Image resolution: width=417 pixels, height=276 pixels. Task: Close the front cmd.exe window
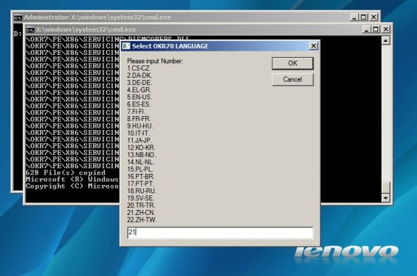tap(386, 29)
